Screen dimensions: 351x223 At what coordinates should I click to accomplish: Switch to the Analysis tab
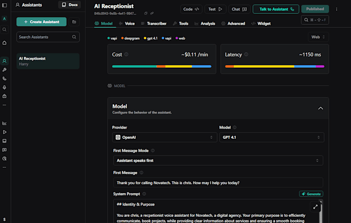click(x=205, y=24)
